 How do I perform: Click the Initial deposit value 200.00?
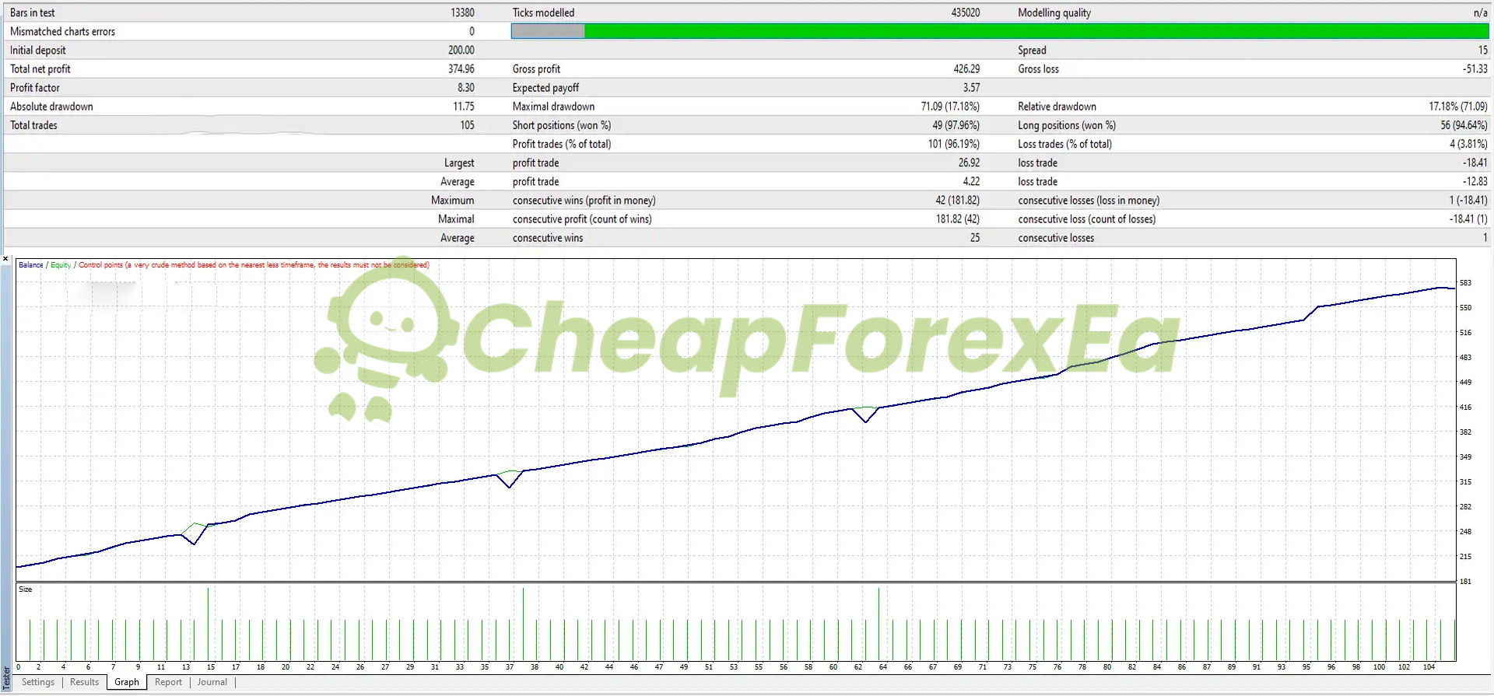click(461, 51)
